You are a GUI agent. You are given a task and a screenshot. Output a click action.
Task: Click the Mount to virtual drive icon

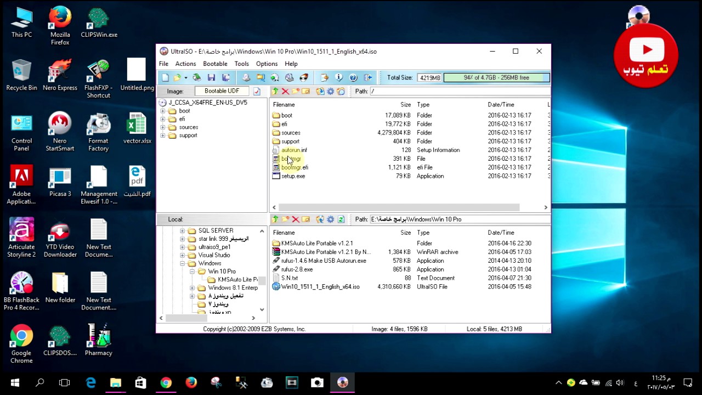[290, 78]
